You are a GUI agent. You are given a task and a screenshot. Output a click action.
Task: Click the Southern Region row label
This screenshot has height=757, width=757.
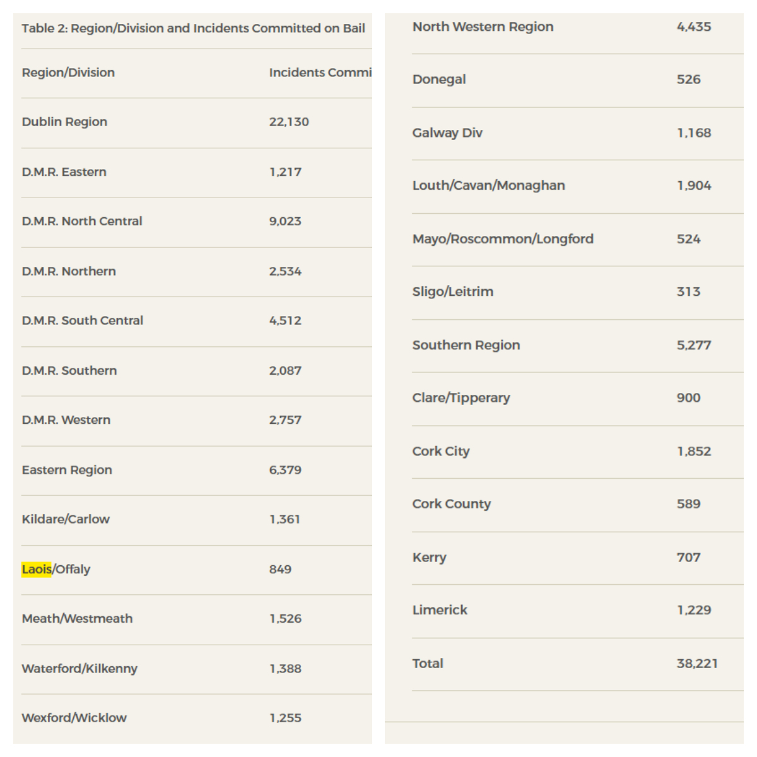click(x=466, y=345)
